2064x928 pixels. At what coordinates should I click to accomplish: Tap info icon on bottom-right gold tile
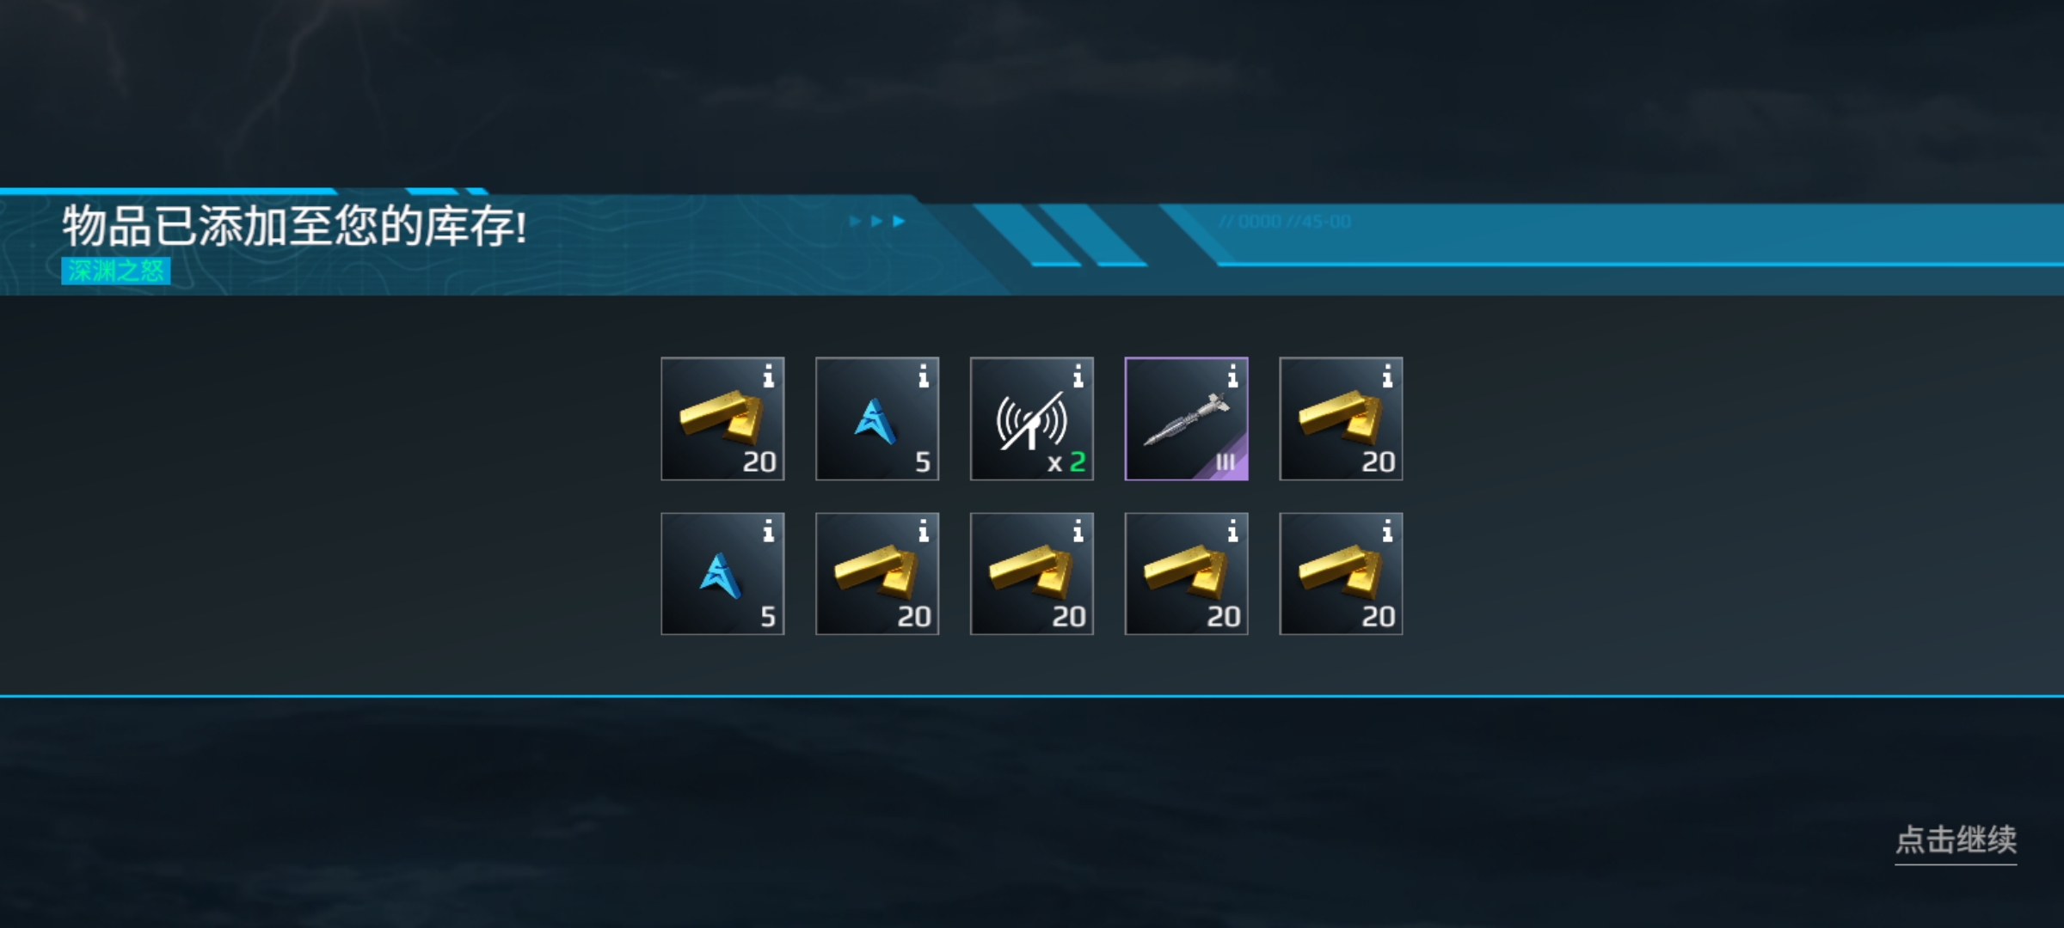1387,531
